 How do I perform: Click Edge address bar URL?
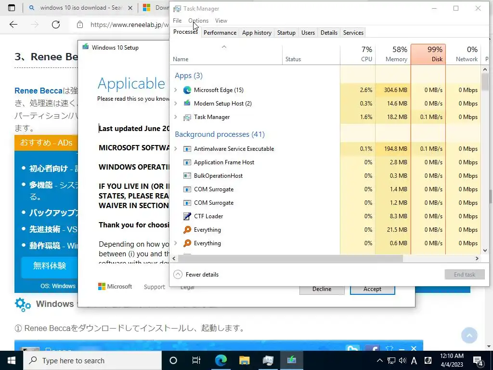129,25
